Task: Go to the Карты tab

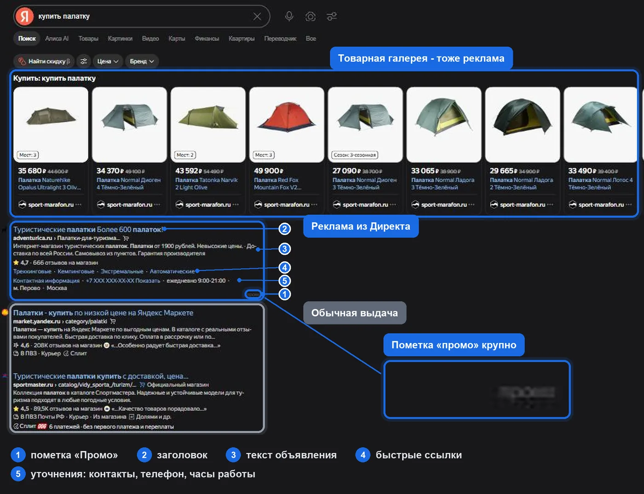Action: (x=177, y=39)
